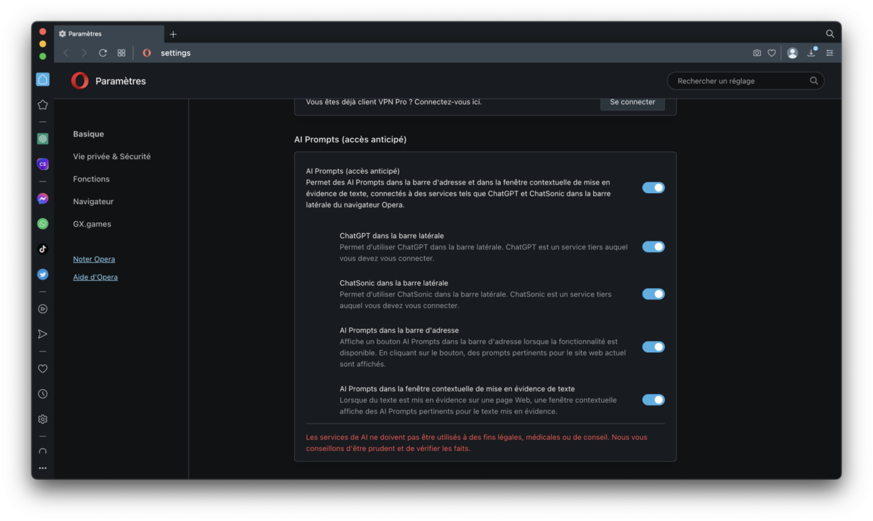
Task: Open the ChatSonic sidebar icon
Action: 42,164
